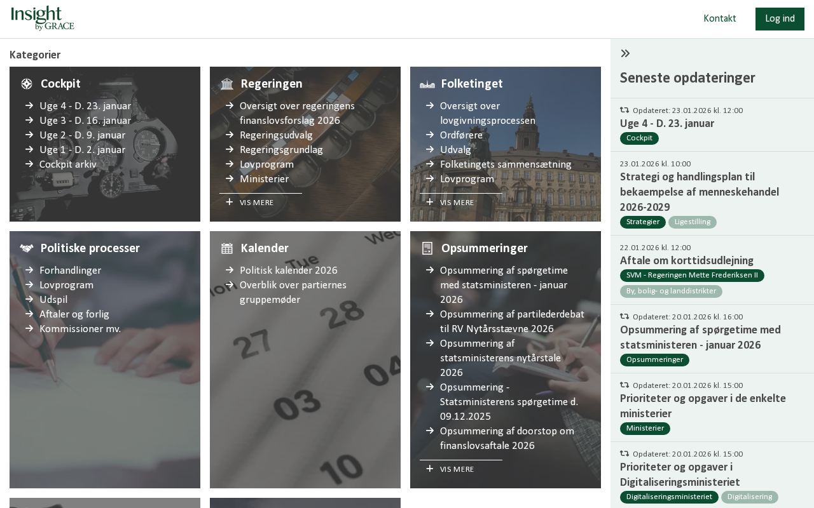
Task: Open Regeringen category heading
Action: click(x=272, y=84)
